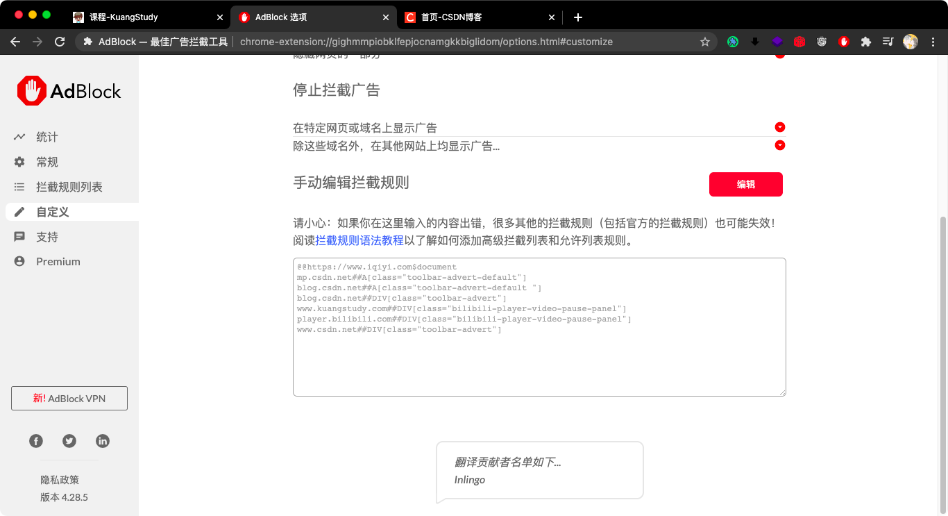The height and width of the screenshot is (516, 948).
Task: Click the AdBlock VPN promotional button
Action: click(x=69, y=398)
